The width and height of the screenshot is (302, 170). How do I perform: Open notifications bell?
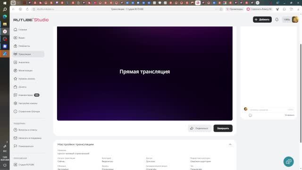[x=277, y=19]
